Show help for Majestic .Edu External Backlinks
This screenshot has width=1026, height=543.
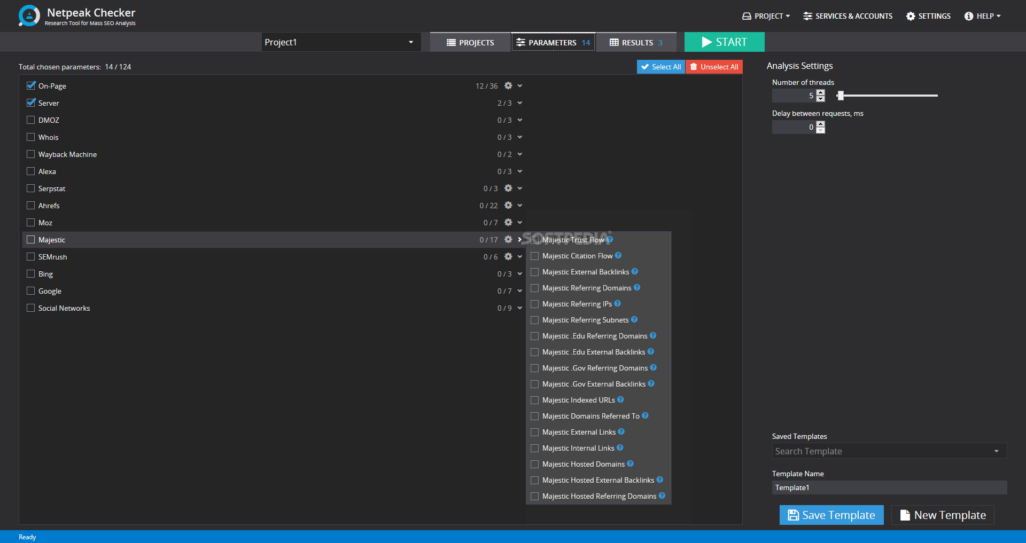click(651, 351)
